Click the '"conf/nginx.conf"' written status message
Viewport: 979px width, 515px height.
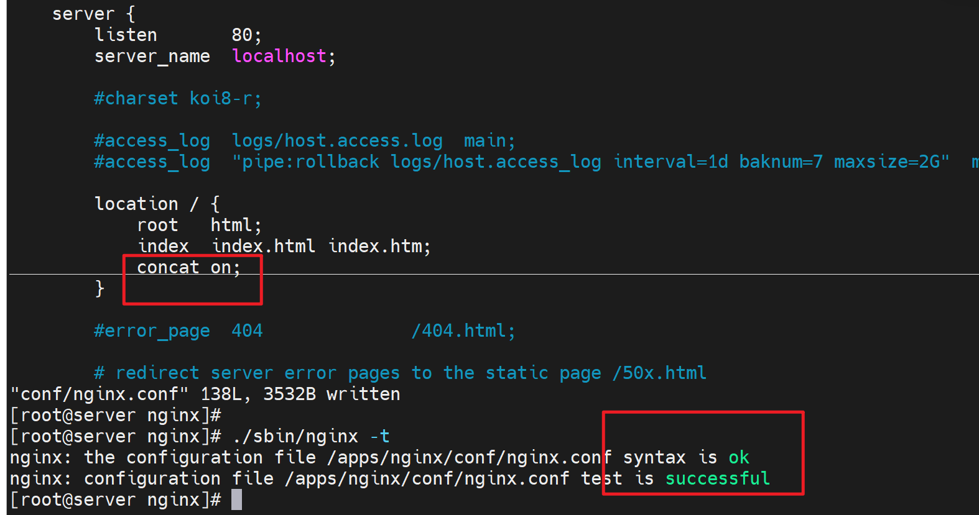tap(100, 394)
